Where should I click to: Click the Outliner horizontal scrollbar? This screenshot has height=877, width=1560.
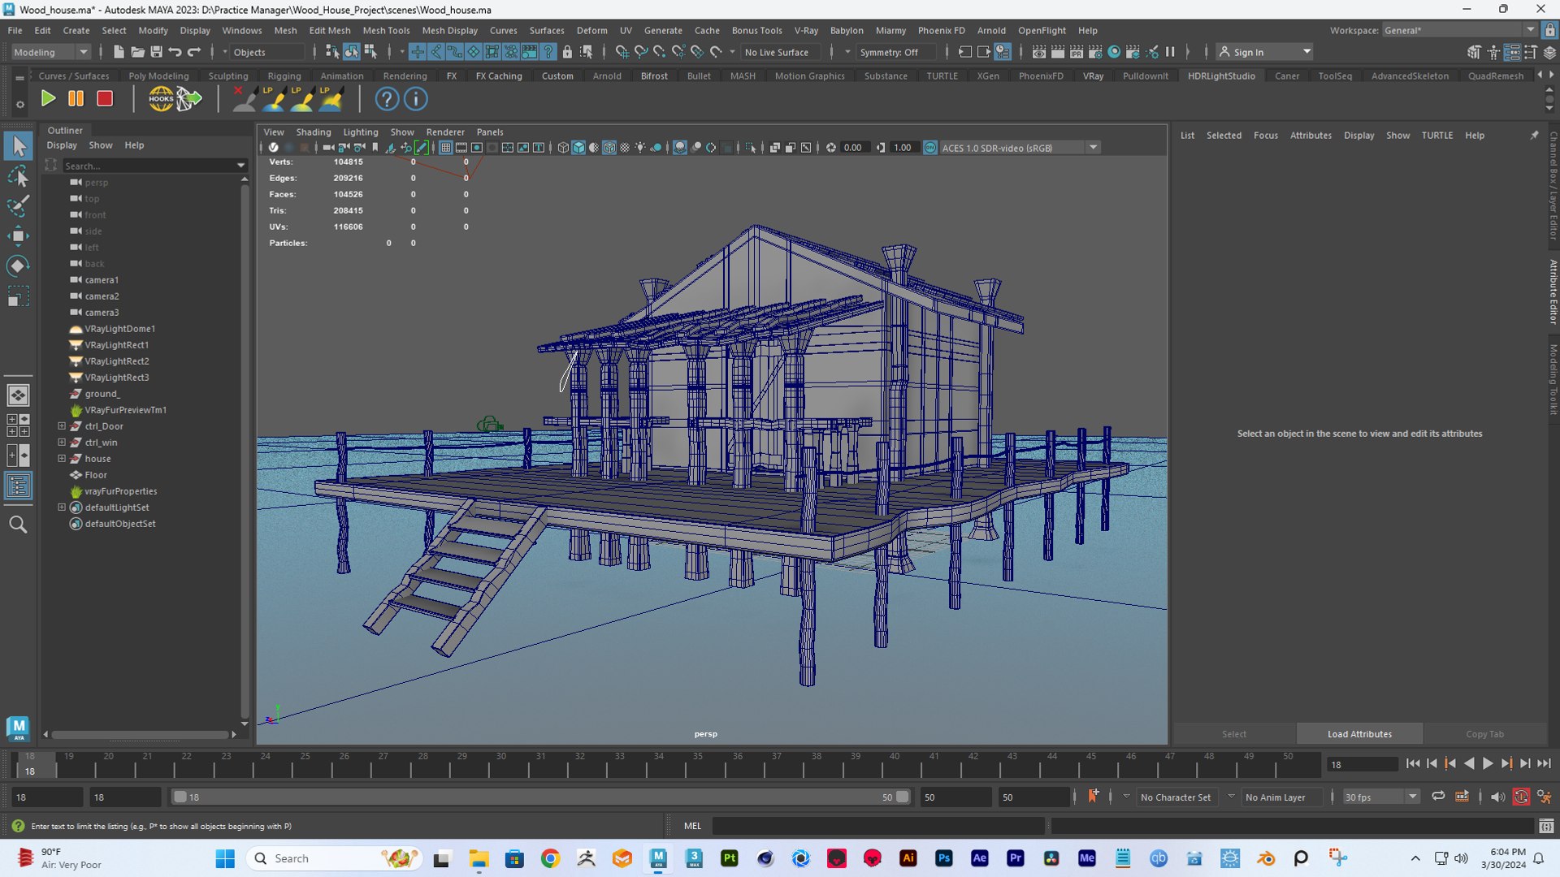(x=140, y=734)
